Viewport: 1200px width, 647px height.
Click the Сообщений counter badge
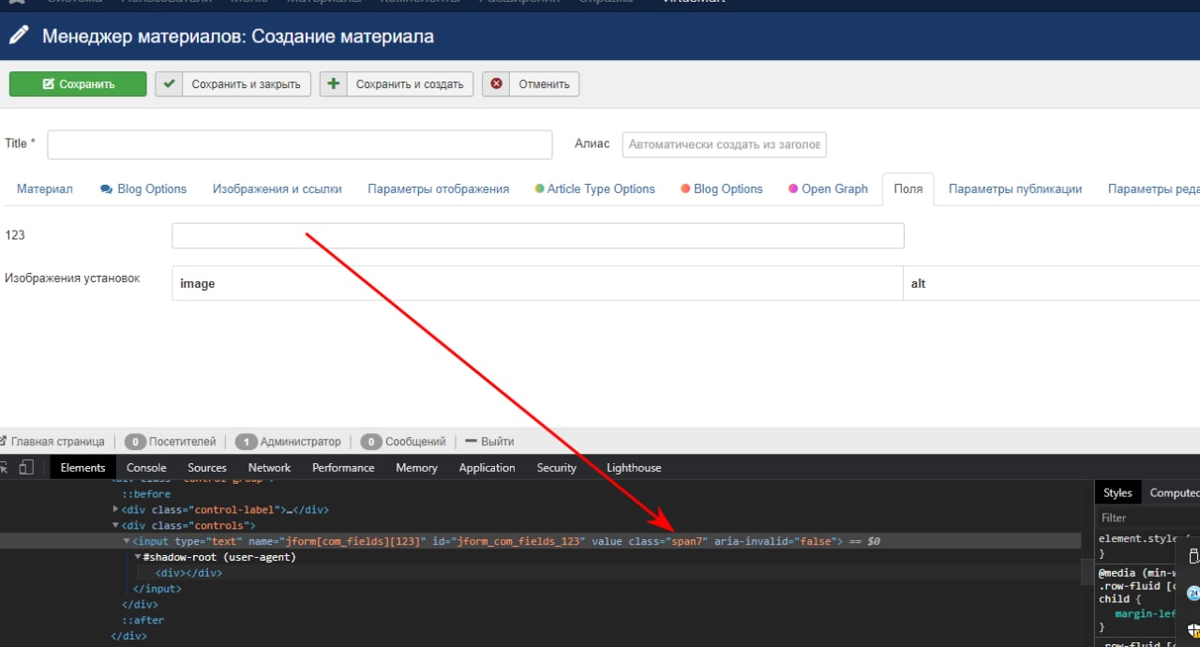370,442
